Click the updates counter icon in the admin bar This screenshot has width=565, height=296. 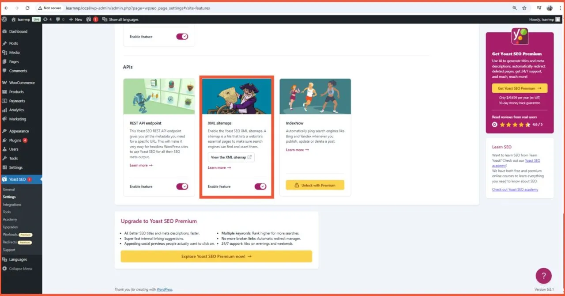[x=47, y=19]
